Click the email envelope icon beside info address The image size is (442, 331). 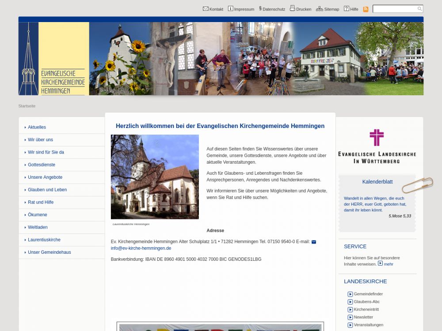tap(314, 242)
